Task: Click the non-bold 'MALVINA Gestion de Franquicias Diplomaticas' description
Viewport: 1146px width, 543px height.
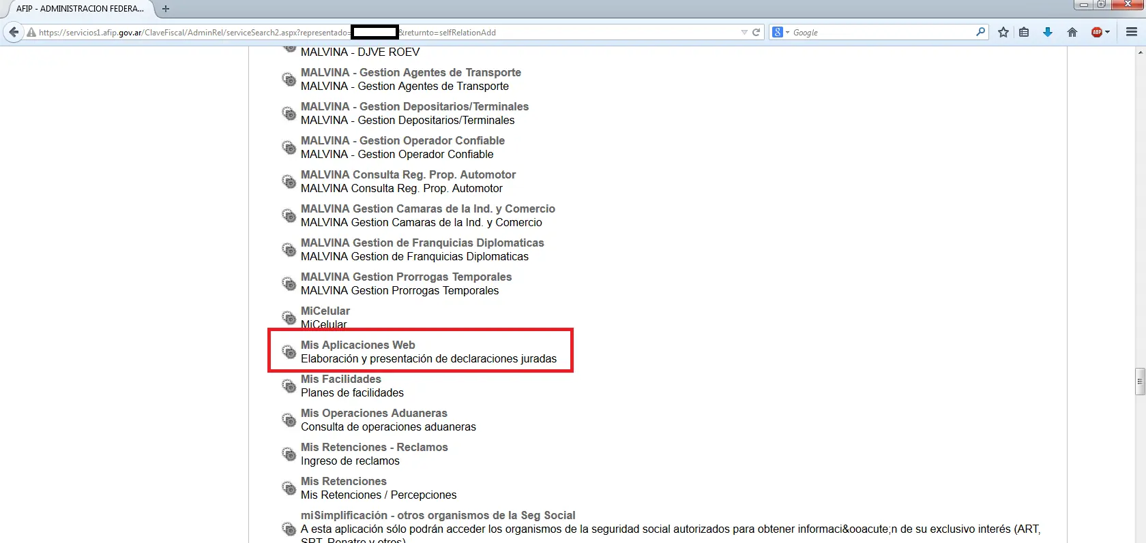Action: point(415,256)
